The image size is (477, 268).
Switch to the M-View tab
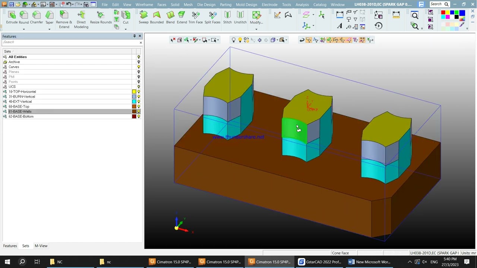(x=41, y=246)
